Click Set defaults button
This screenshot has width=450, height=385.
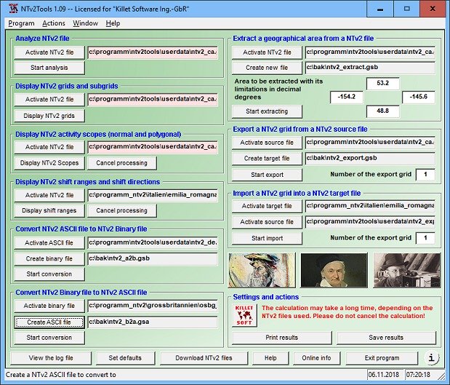[125, 358]
